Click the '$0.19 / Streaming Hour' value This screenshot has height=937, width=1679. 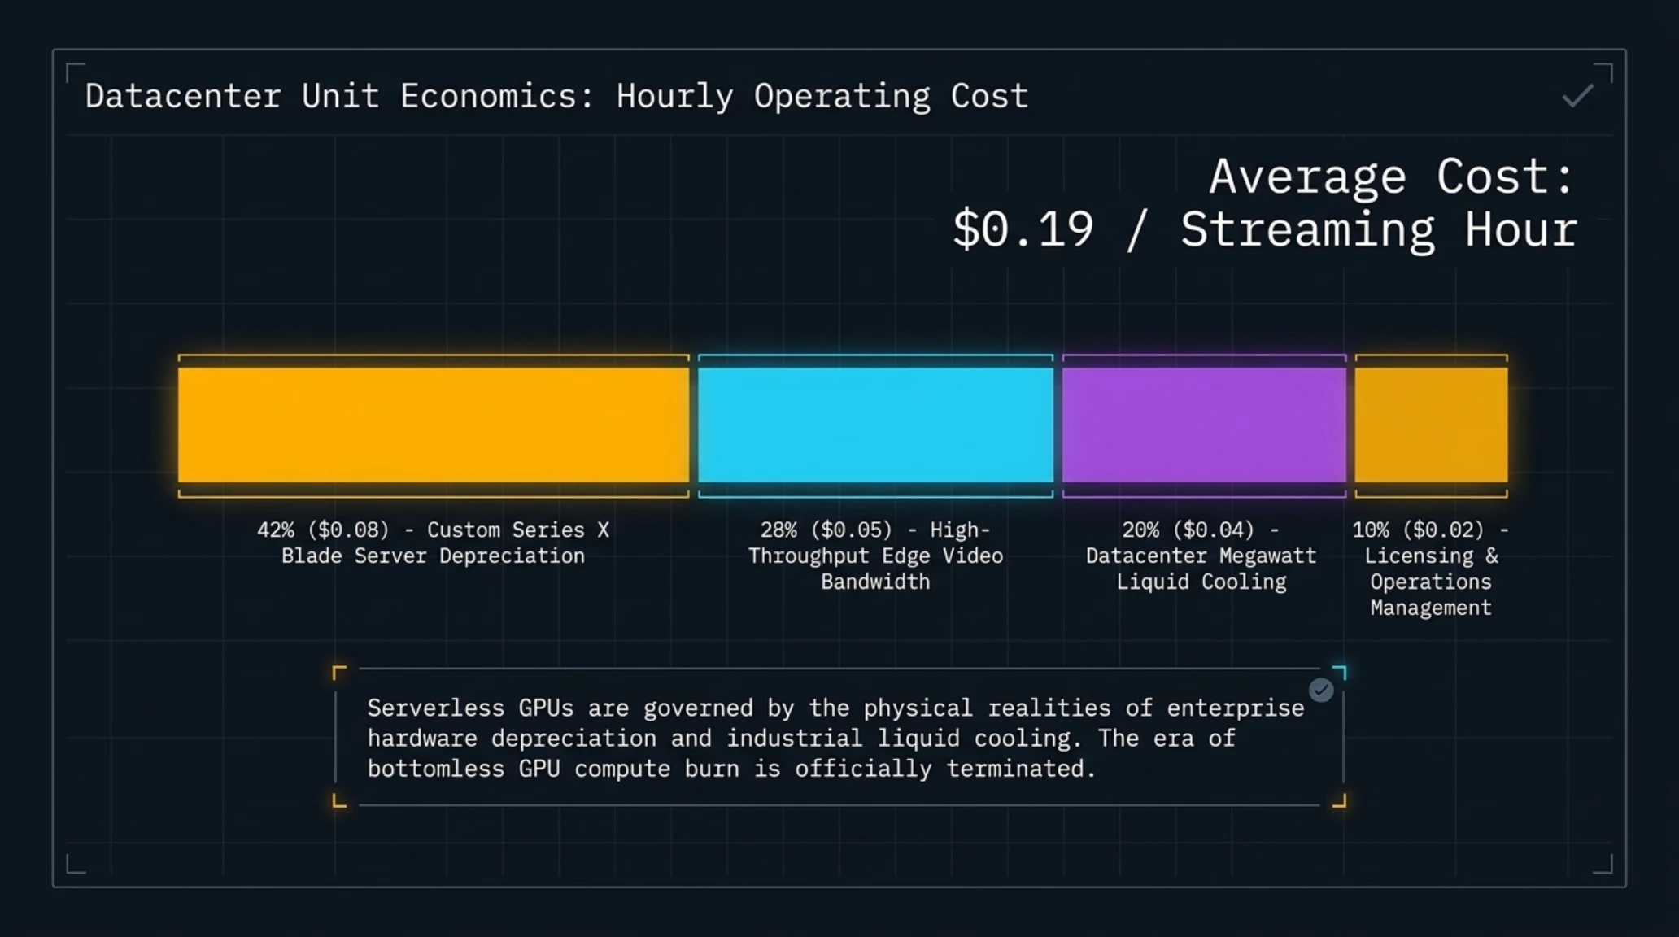coord(1265,229)
